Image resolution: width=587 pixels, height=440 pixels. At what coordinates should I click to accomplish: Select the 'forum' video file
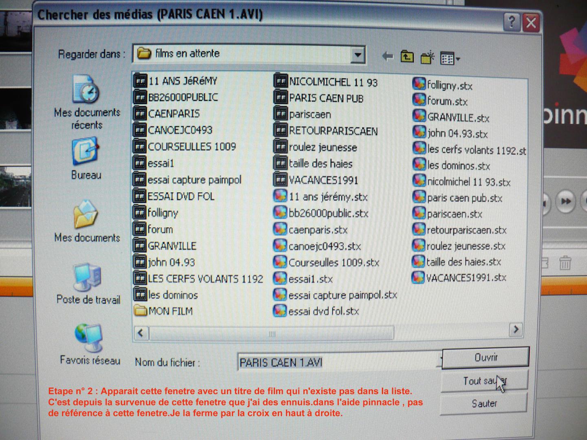[153, 229]
